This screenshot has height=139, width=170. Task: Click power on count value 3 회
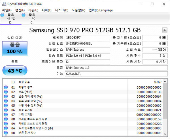[x=155, y=56]
